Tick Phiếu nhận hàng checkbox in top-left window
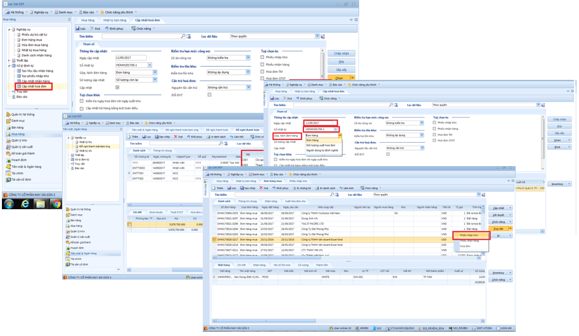 tap(262, 64)
